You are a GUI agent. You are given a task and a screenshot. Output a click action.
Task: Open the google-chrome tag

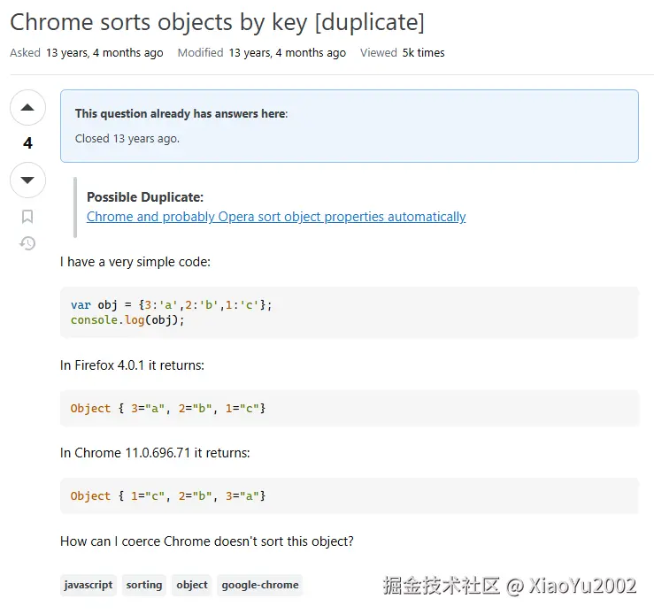260,585
